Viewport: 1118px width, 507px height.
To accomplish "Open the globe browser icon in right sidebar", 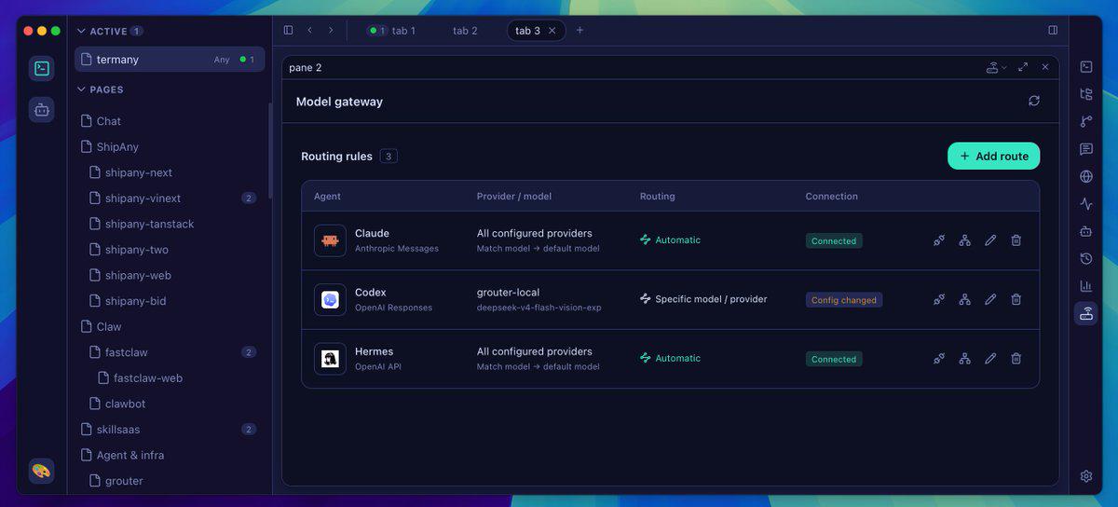I will 1086,176.
